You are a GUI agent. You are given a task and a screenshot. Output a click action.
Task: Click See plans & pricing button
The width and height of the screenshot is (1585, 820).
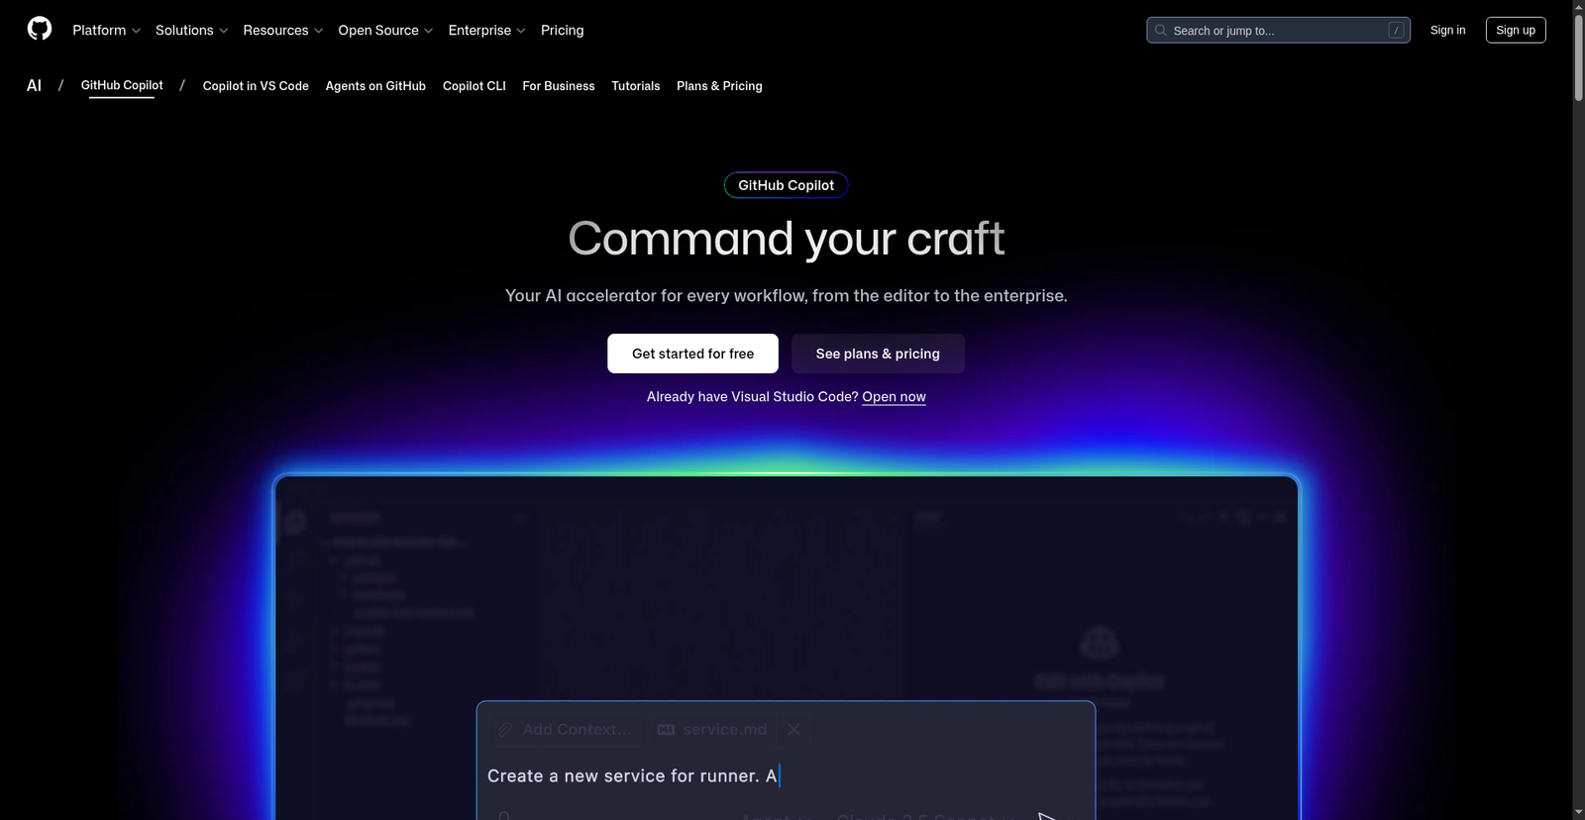click(x=877, y=354)
